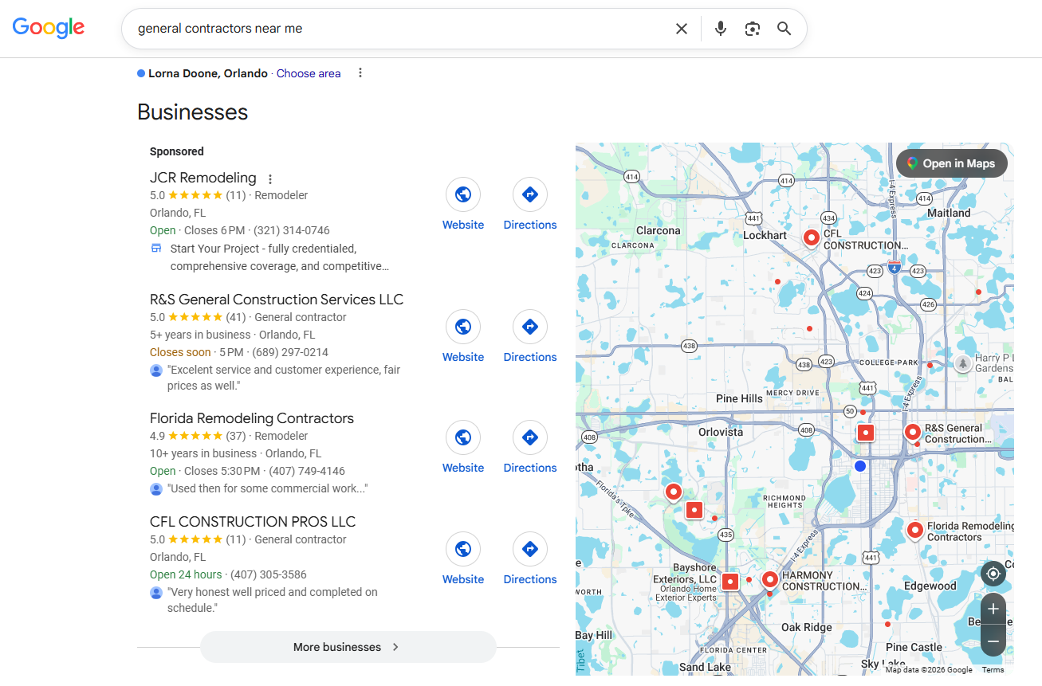Click the Clarcona label on the map
1042x686 pixels.
(x=659, y=230)
